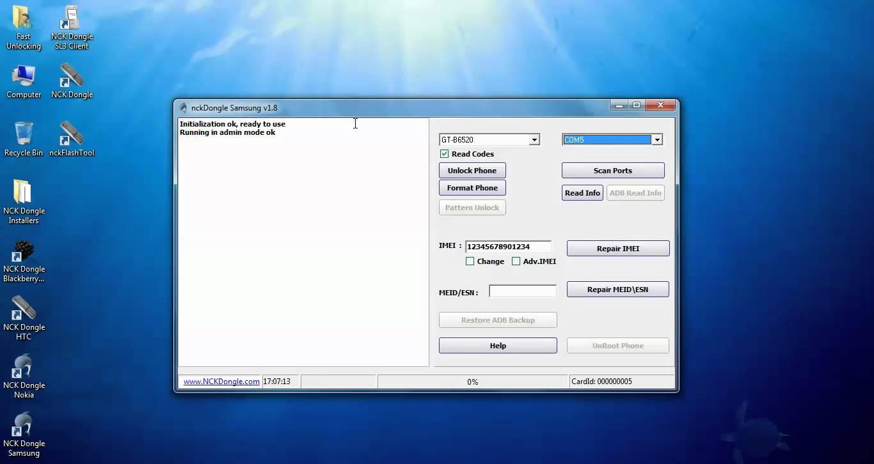
Task: Click the Format Phone button
Action: pyautogui.click(x=472, y=188)
